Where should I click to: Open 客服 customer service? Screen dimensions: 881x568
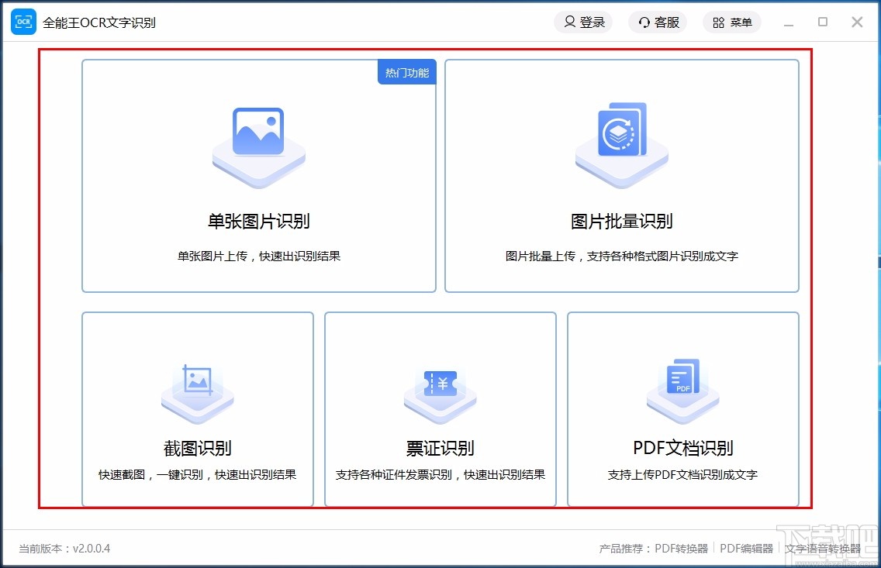click(x=657, y=22)
